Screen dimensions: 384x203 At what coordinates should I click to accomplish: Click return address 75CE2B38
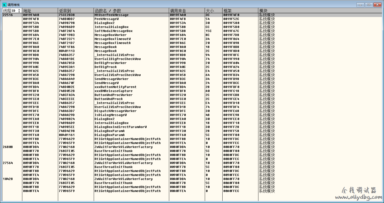[67, 15]
